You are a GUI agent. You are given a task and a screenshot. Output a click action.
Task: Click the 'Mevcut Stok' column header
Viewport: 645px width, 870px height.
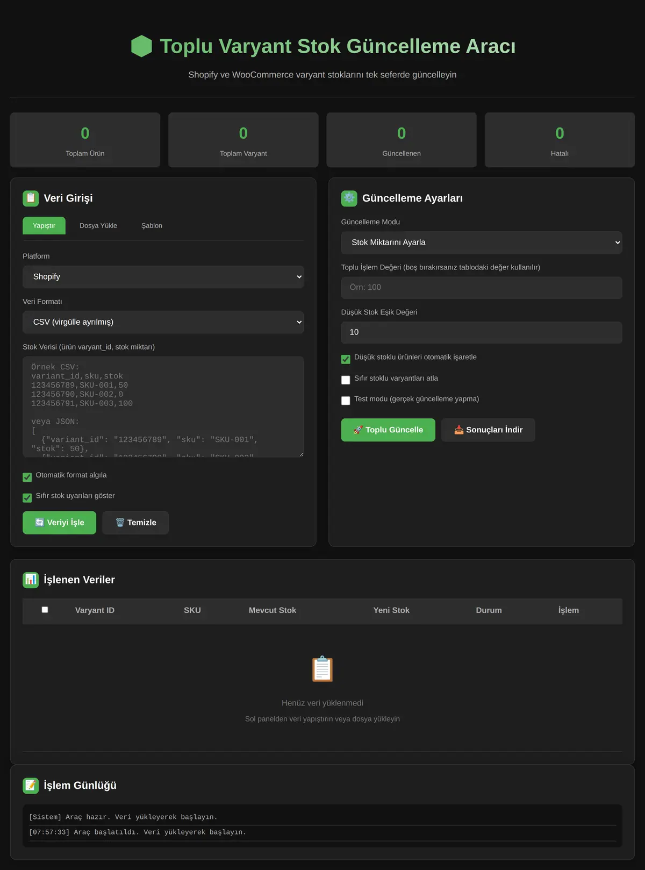(273, 610)
